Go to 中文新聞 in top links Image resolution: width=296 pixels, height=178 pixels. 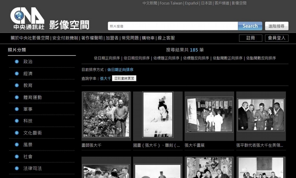coord(150,3)
